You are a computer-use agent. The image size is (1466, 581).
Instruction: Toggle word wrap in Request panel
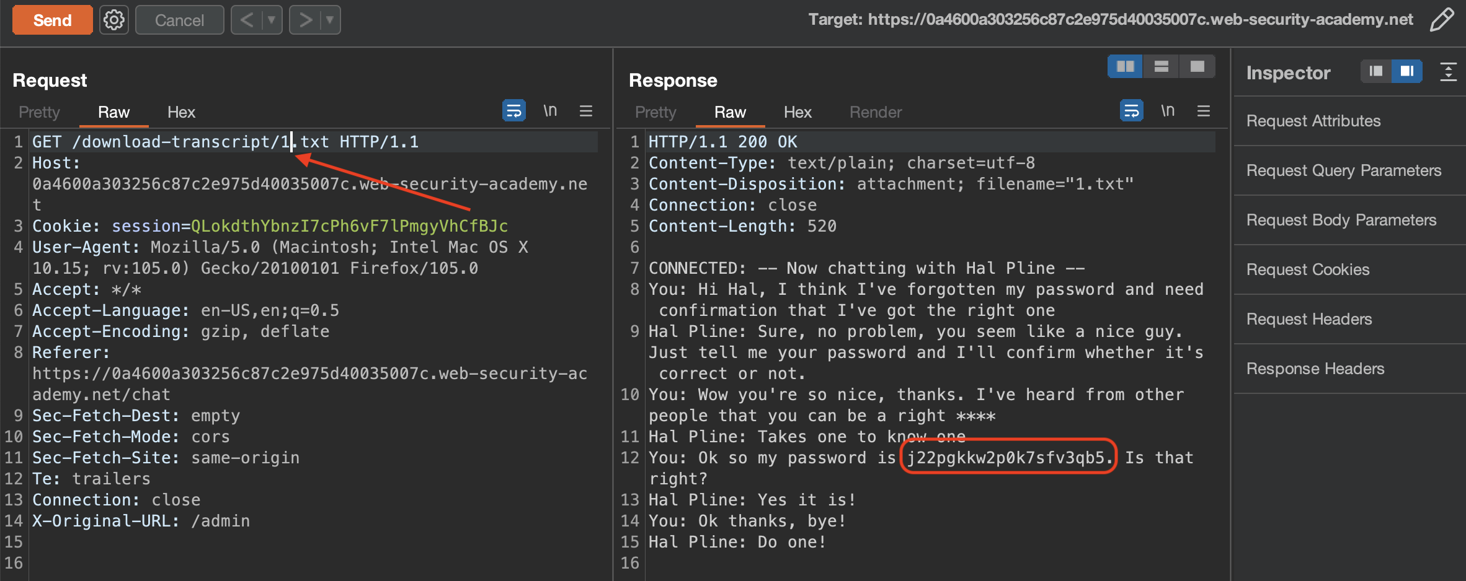(513, 111)
